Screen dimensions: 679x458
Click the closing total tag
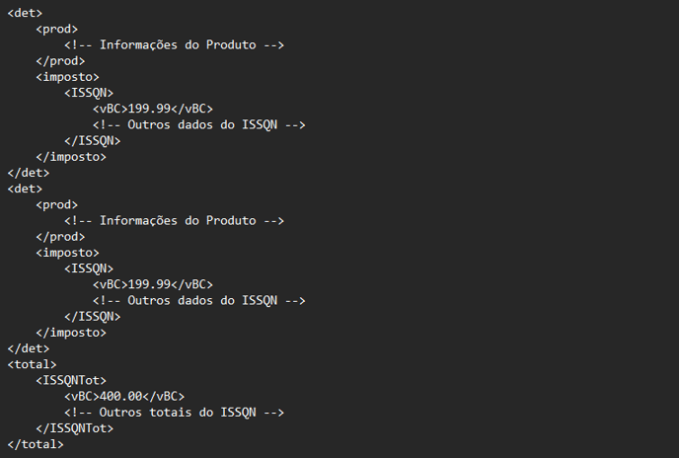(x=36, y=444)
